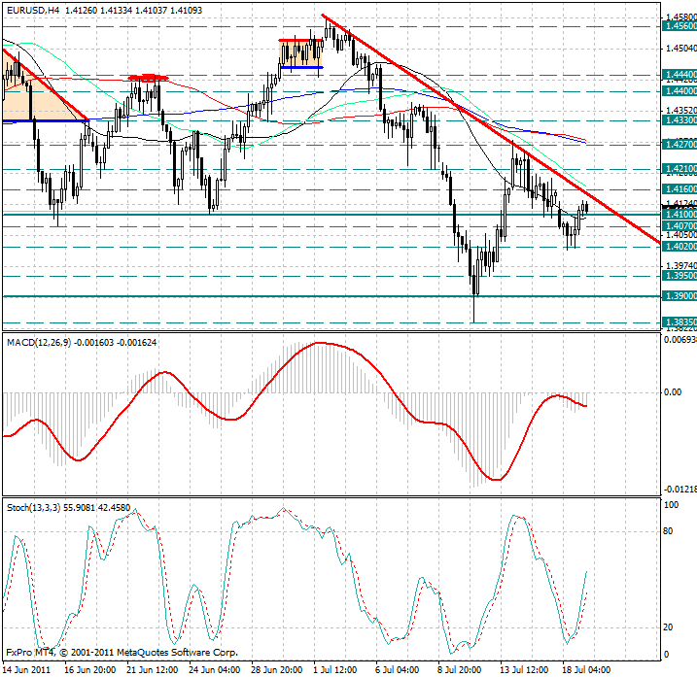Click the 1.4504 price axis value
Viewport: 697px width, 677px height.
point(680,48)
